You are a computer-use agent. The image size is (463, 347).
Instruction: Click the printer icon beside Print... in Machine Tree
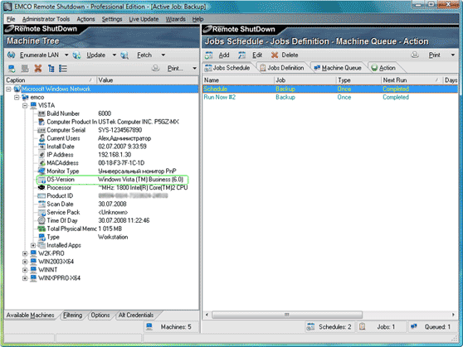click(156, 69)
